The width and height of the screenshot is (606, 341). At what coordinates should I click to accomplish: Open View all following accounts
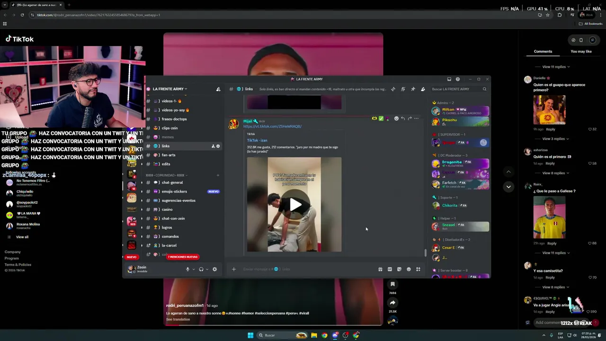[22, 237]
